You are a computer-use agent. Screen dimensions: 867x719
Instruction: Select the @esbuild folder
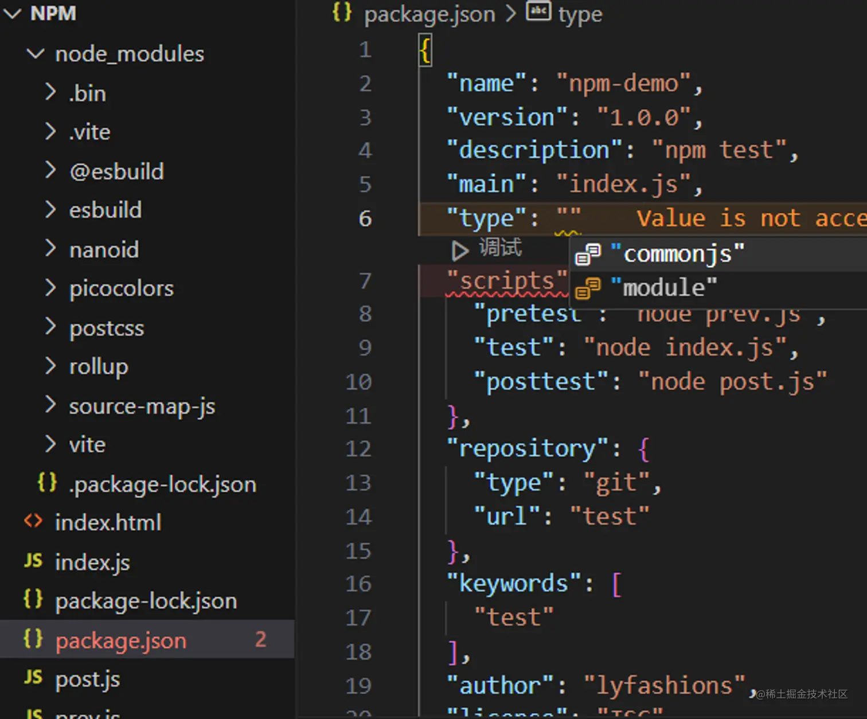pyautogui.click(x=117, y=171)
